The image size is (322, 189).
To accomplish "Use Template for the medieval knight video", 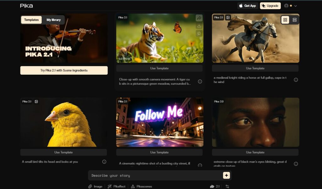I will point(255,68).
